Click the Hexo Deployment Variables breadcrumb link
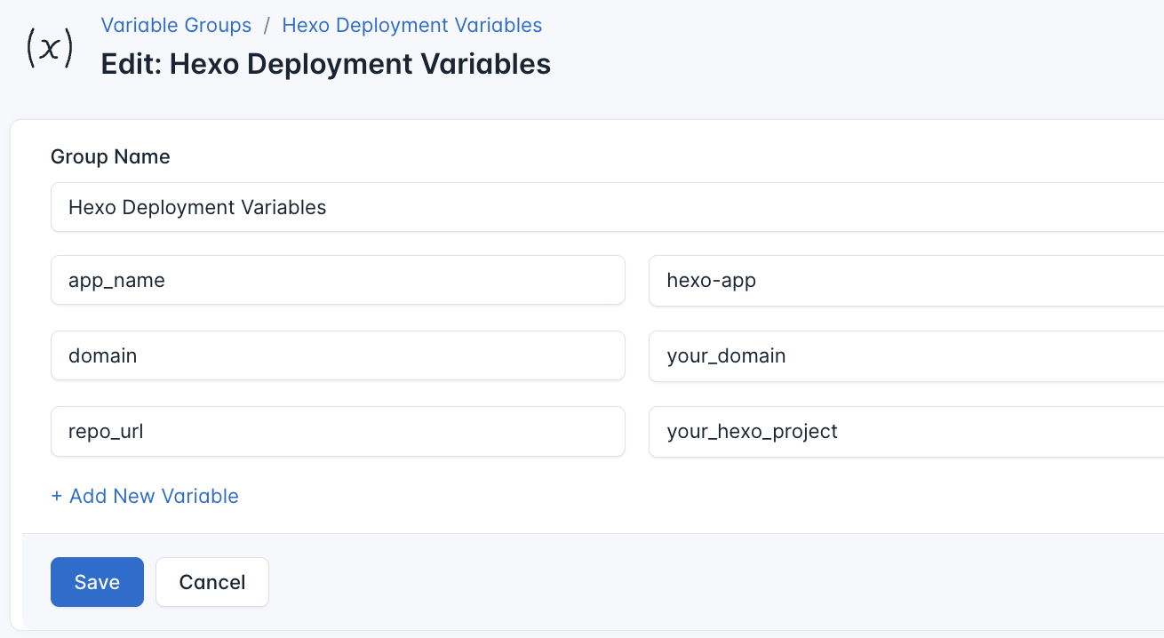Screen dimensions: 1164x638 (411, 25)
